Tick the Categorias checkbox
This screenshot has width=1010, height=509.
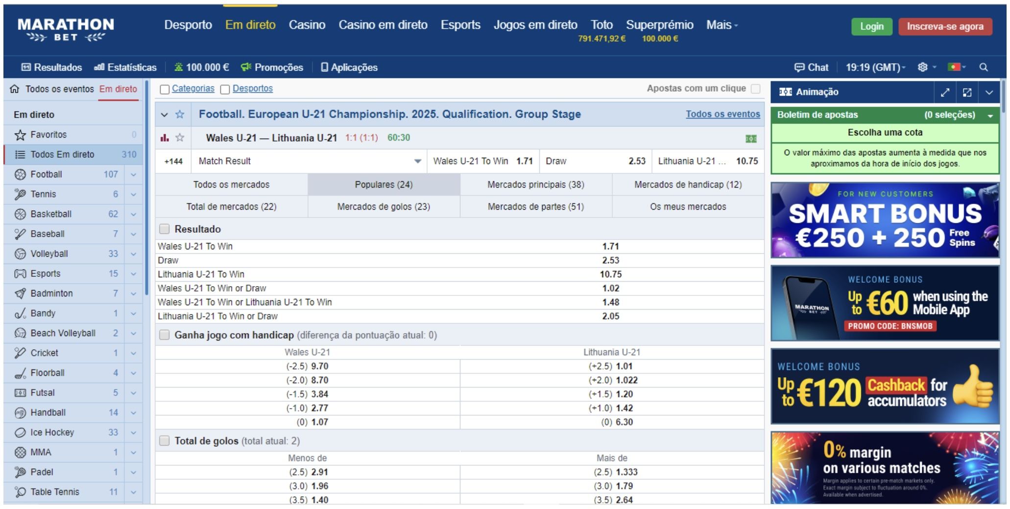(x=165, y=89)
